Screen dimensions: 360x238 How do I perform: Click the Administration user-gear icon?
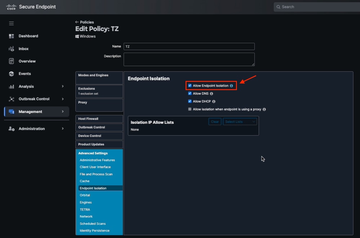pos(11,129)
